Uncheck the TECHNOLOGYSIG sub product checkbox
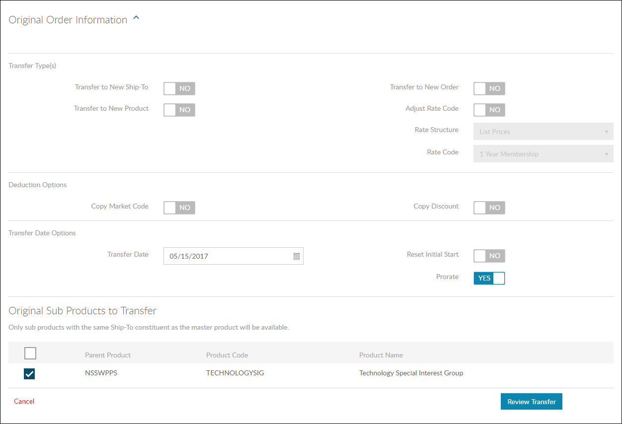Screen dimensions: 622x424 click(x=29, y=374)
